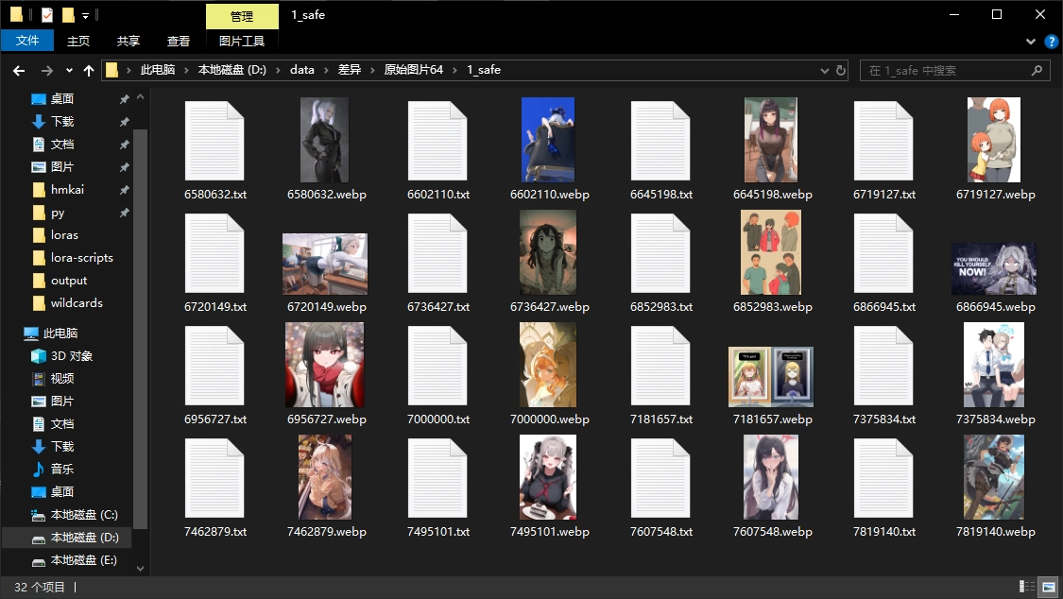Select 本地磁盘 (C:) drive in the sidebar

(83, 515)
